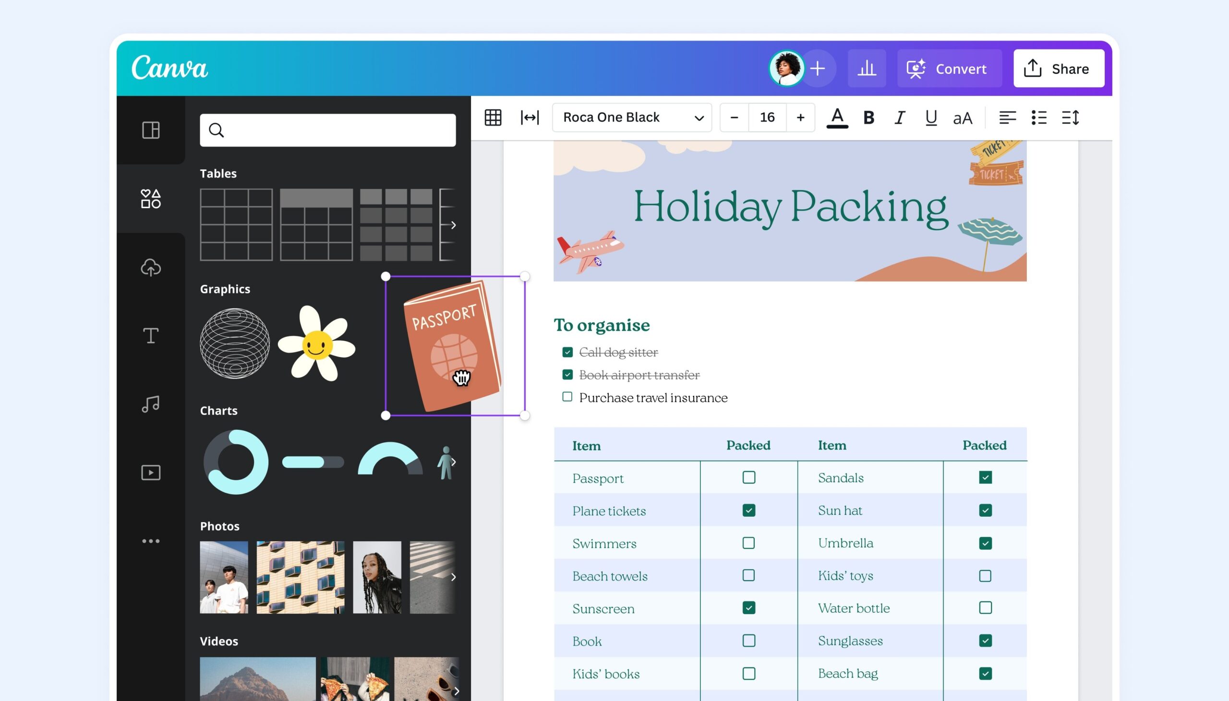Click the element search field
1229x701 pixels.
327,130
